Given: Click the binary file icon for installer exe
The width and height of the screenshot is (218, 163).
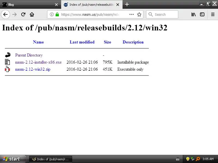Looking at the screenshot, I should (7, 62).
